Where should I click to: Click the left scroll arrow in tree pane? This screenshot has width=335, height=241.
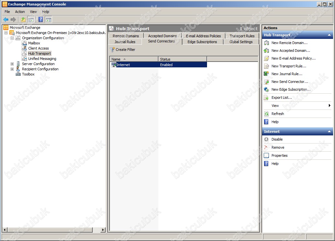pyautogui.click(x=5, y=230)
